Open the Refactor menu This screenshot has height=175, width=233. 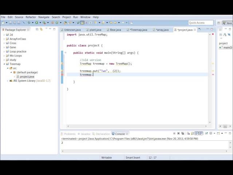pos(31,17)
